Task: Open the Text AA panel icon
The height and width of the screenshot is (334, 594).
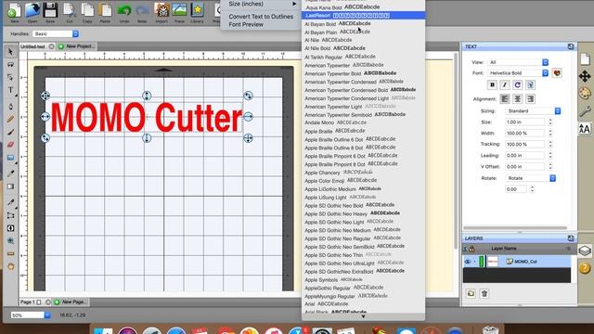Action: 585,129
